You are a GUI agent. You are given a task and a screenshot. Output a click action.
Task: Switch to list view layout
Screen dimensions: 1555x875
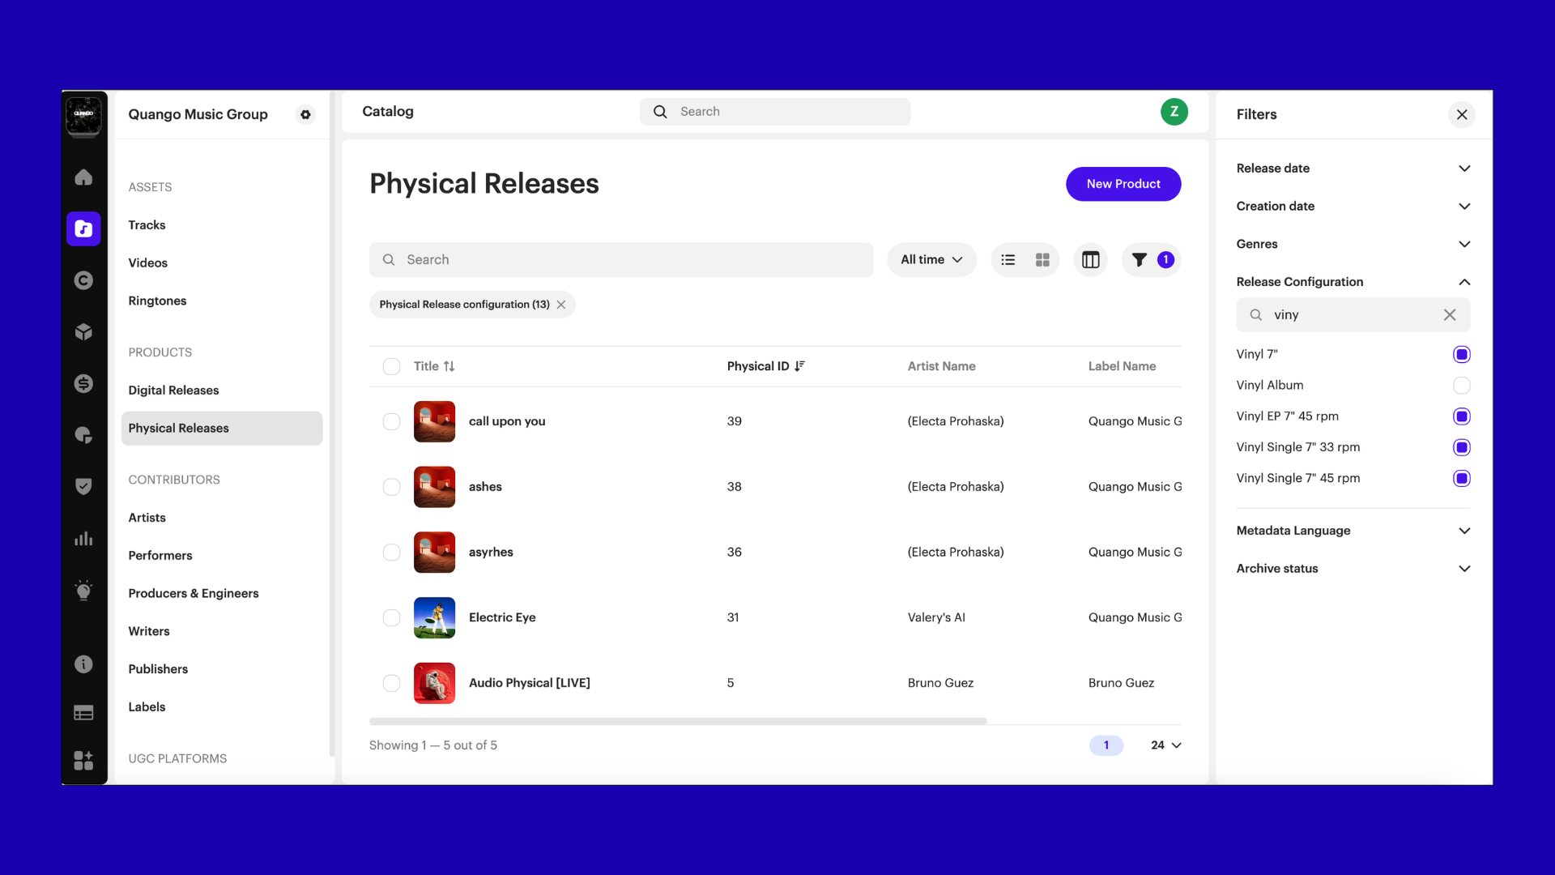click(x=1008, y=260)
